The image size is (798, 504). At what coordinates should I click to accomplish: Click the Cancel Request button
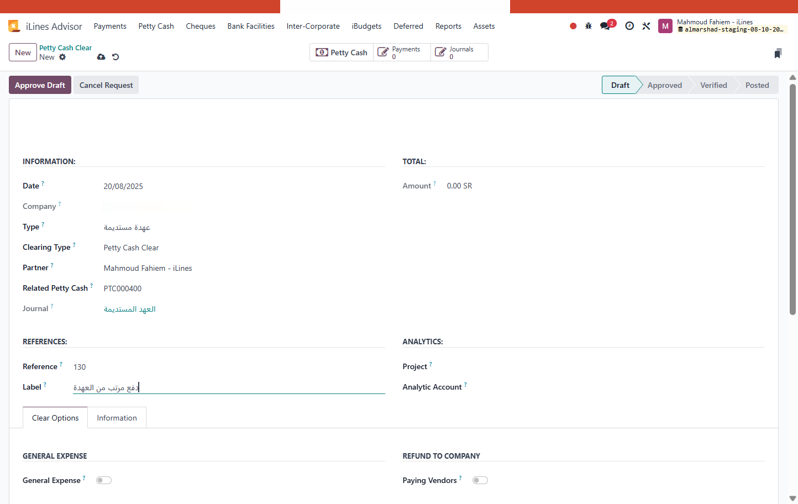point(106,85)
